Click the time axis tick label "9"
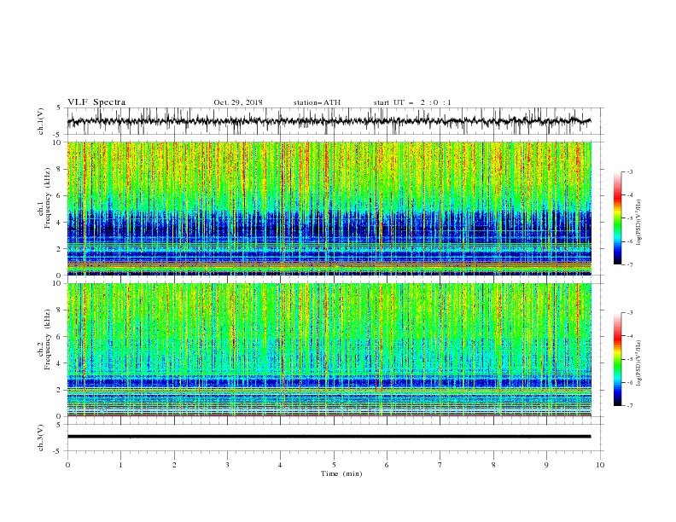The height and width of the screenshot is (522, 676). 546,465
